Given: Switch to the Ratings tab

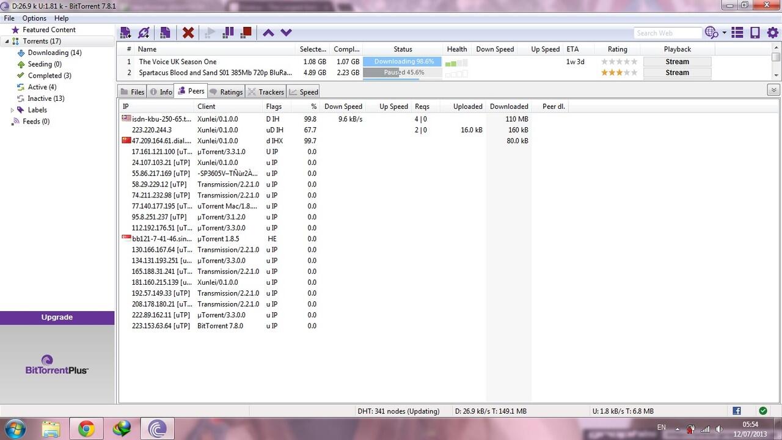Looking at the screenshot, I should point(226,92).
